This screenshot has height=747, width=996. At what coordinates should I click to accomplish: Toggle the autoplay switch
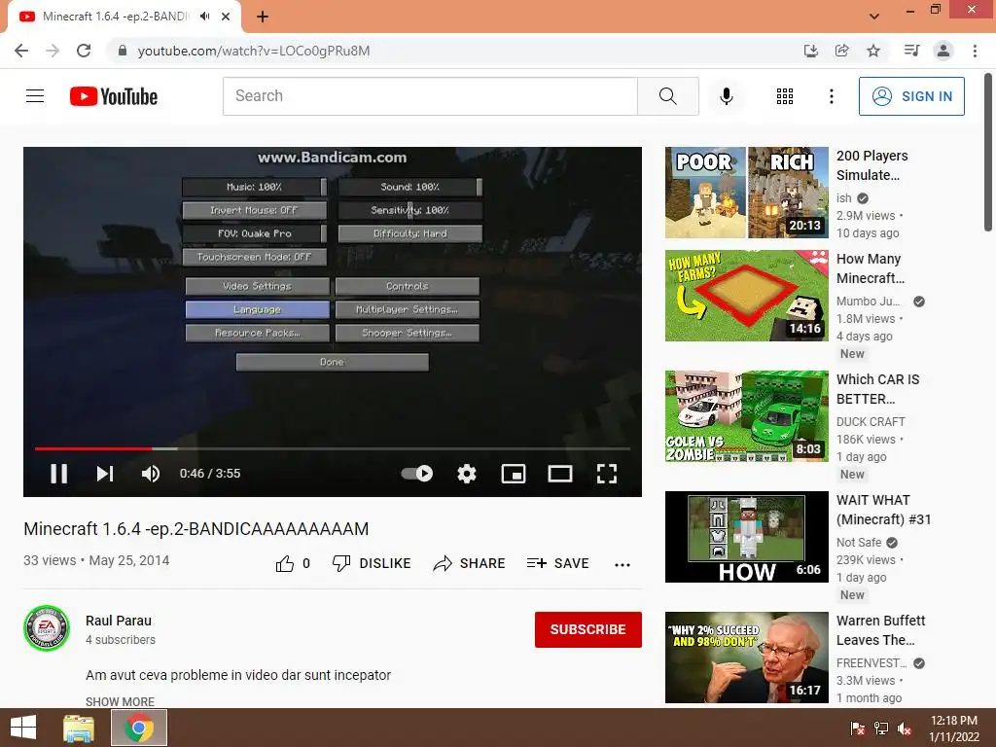(417, 474)
